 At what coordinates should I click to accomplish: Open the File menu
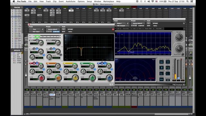[30, 1]
